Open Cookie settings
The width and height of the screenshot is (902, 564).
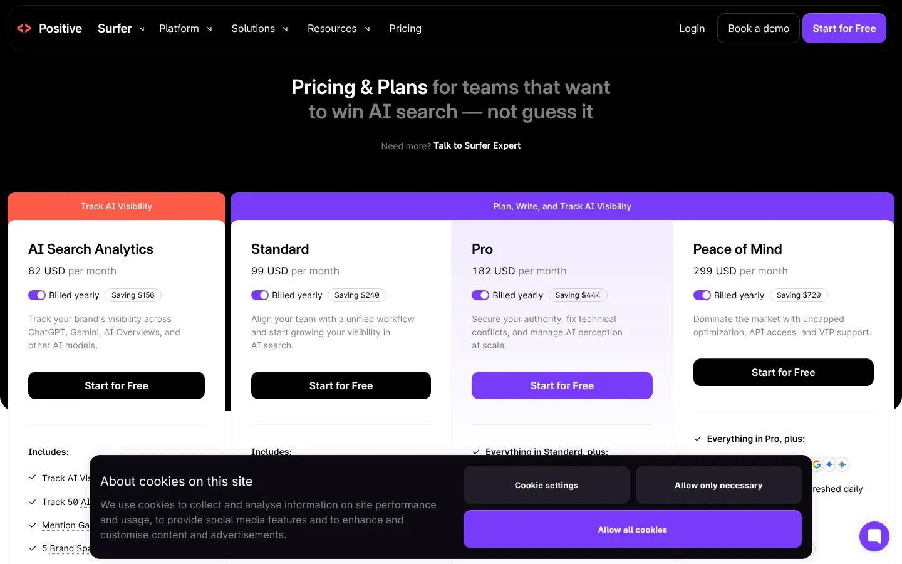[546, 485]
